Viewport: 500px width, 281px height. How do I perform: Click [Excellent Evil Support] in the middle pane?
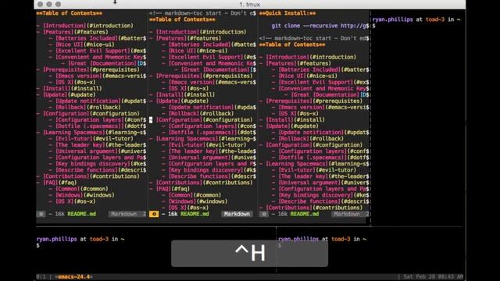[x=206, y=57]
